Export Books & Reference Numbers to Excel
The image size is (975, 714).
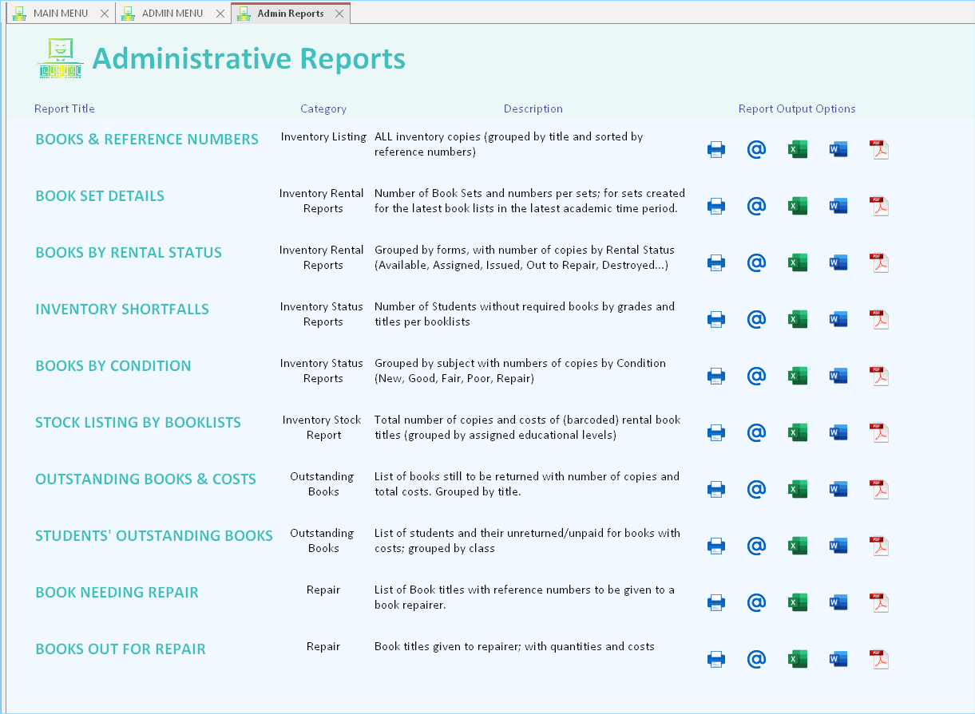(x=798, y=149)
